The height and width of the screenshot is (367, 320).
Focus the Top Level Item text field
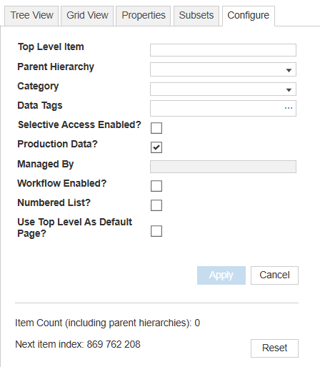click(223, 50)
